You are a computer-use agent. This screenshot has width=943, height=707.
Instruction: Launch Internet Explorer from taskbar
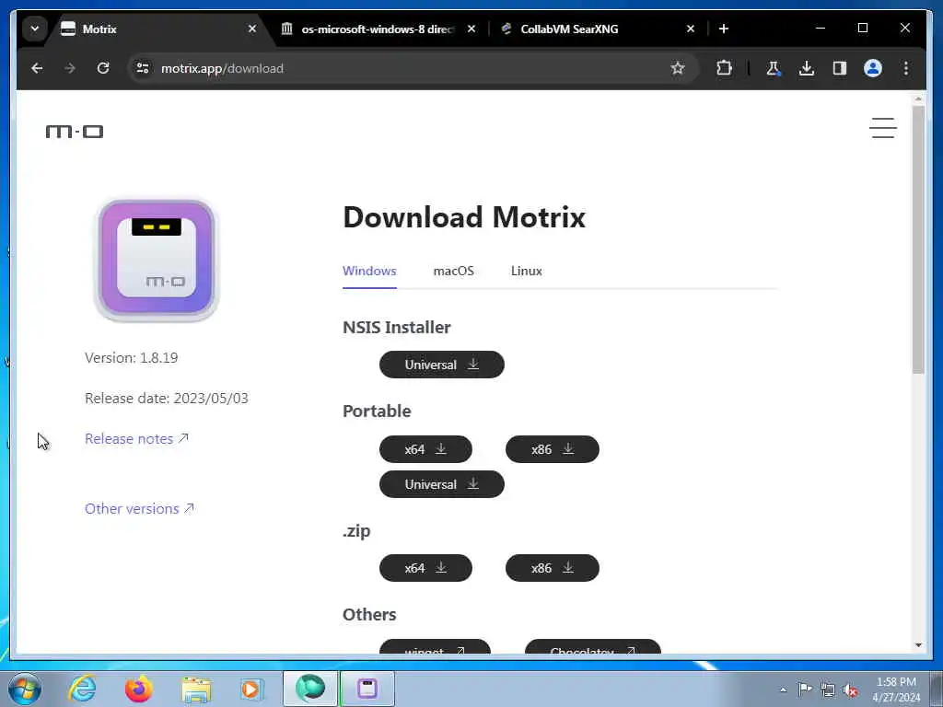click(x=82, y=689)
